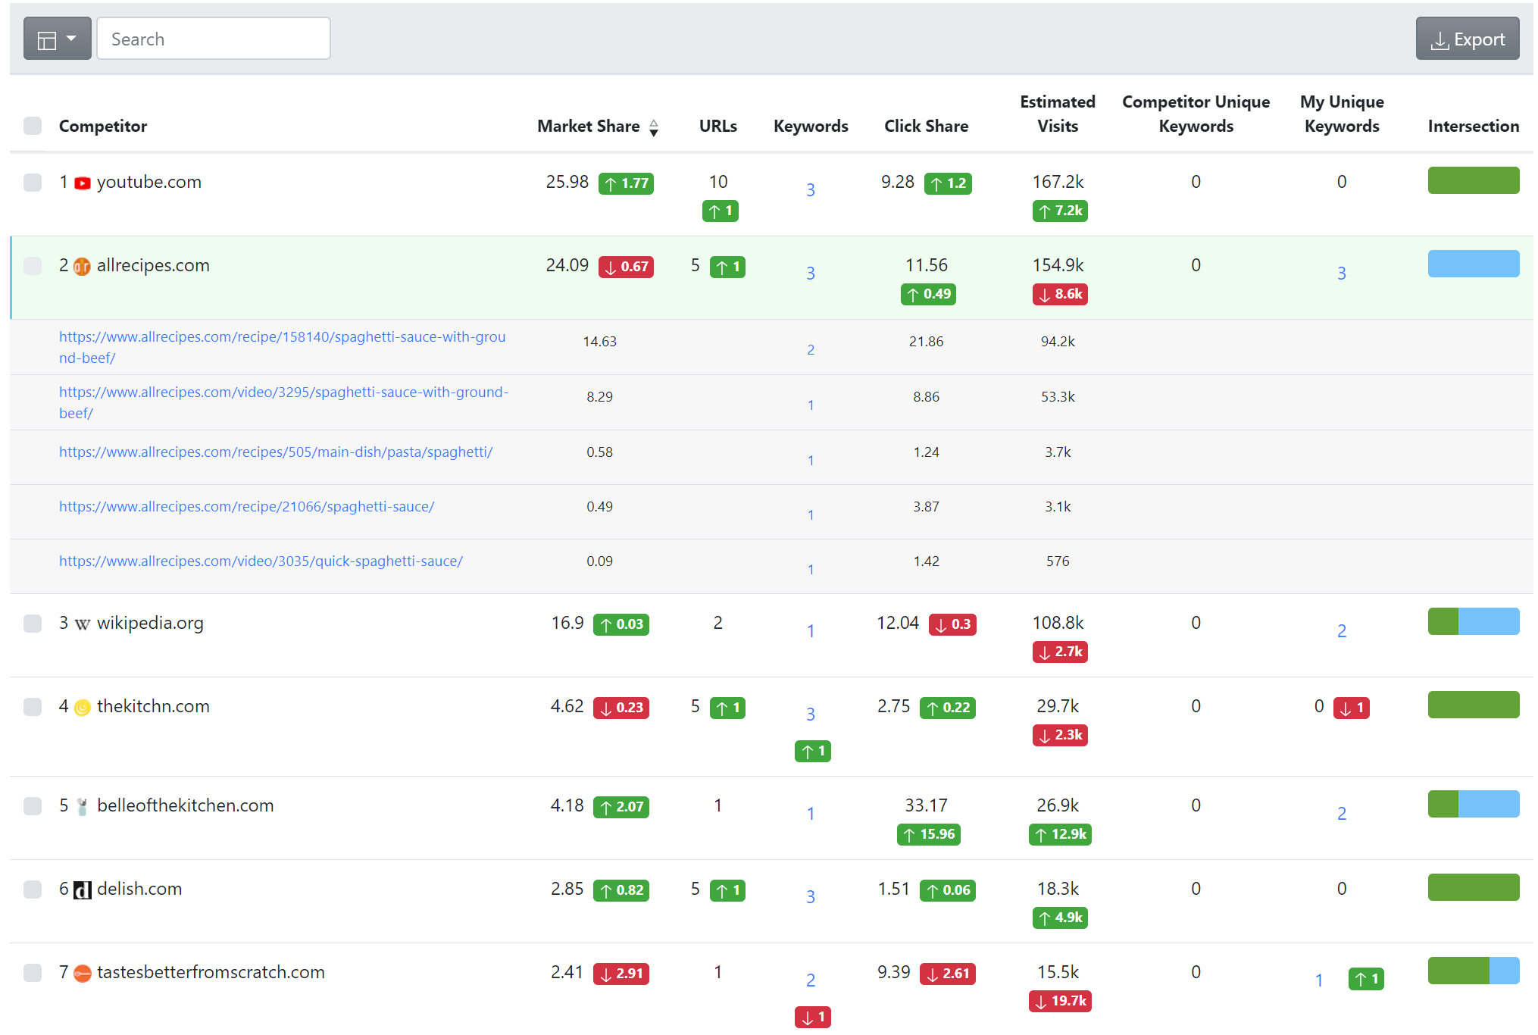Click the URLs column header

pyautogui.click(x=718, y=126)
